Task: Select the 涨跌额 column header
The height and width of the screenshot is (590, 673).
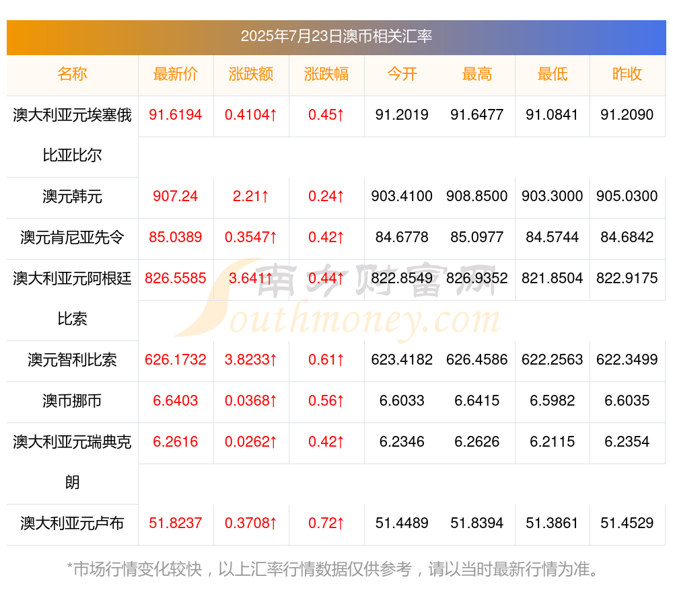Action: [250, 74]
